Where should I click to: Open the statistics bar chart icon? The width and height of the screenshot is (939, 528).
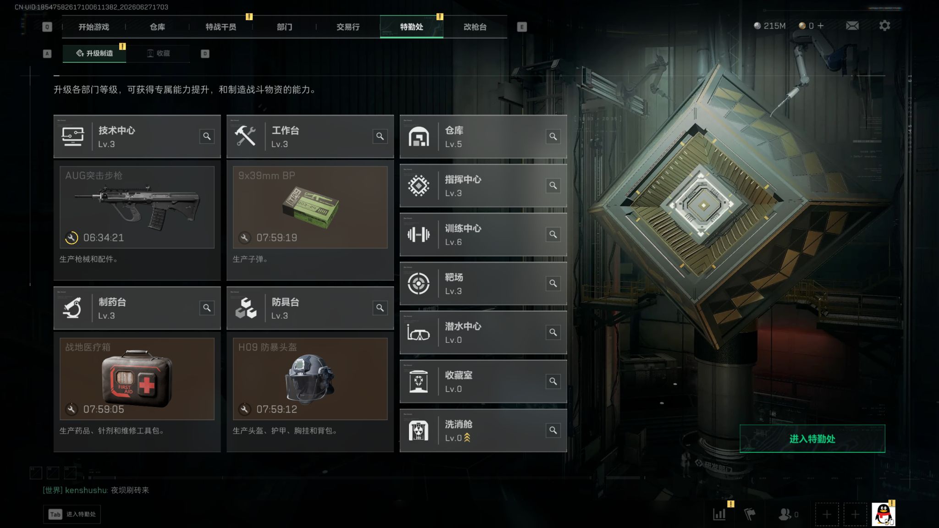[719, 514]
